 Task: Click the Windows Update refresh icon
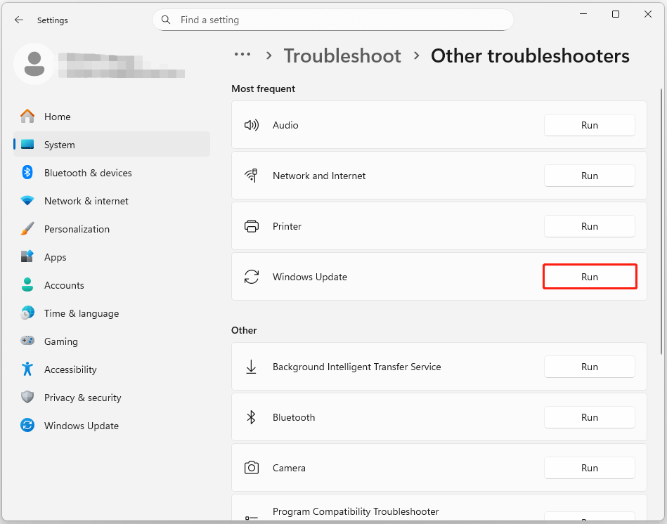coord(252,277)
